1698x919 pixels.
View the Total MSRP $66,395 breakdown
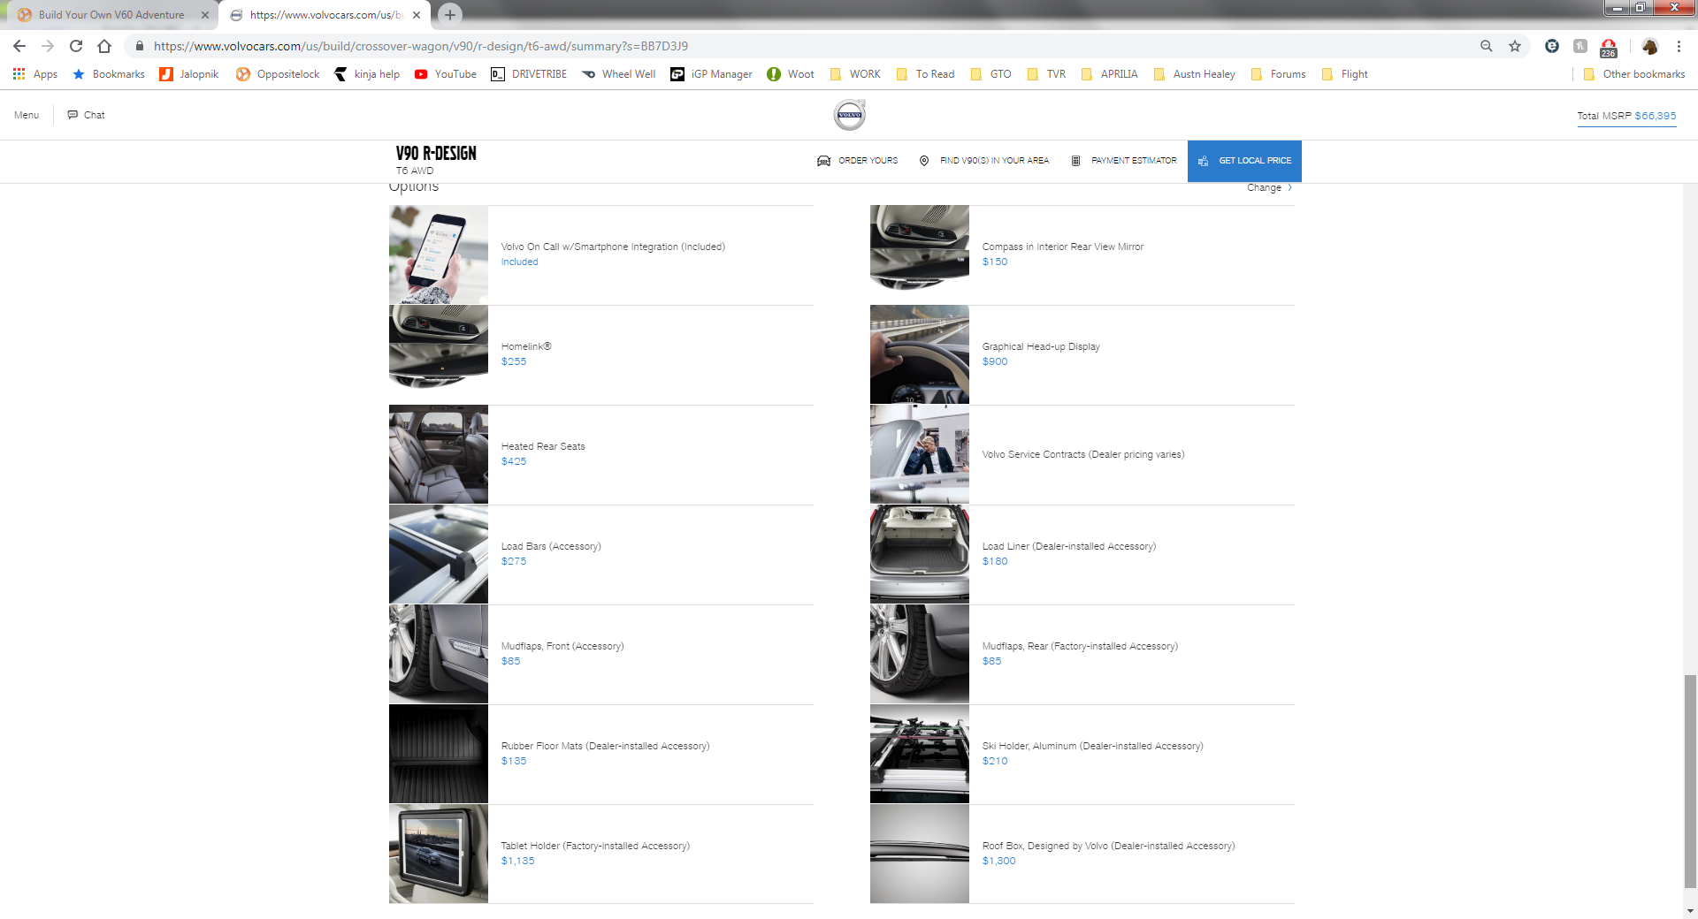1626,116
